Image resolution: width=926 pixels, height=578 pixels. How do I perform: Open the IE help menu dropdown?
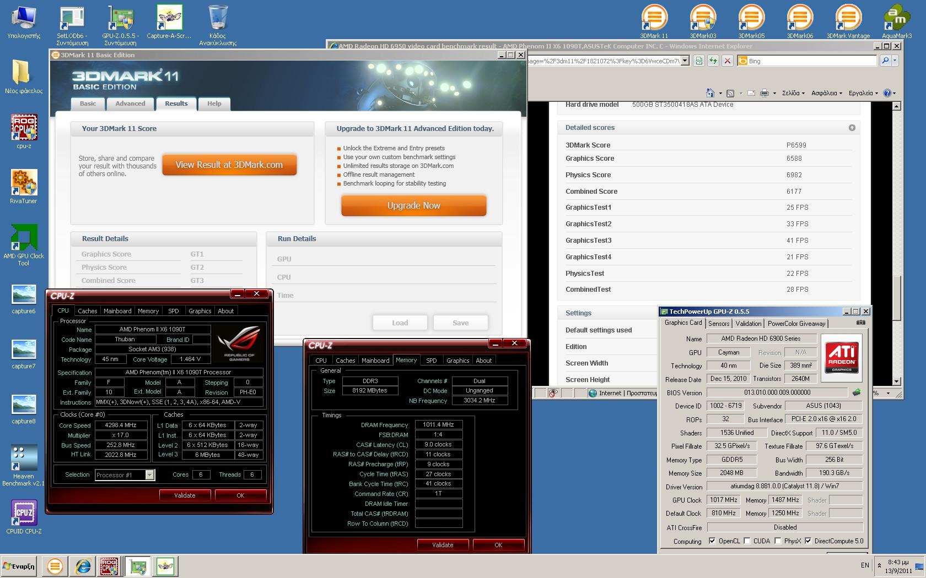tap(890, 93)
